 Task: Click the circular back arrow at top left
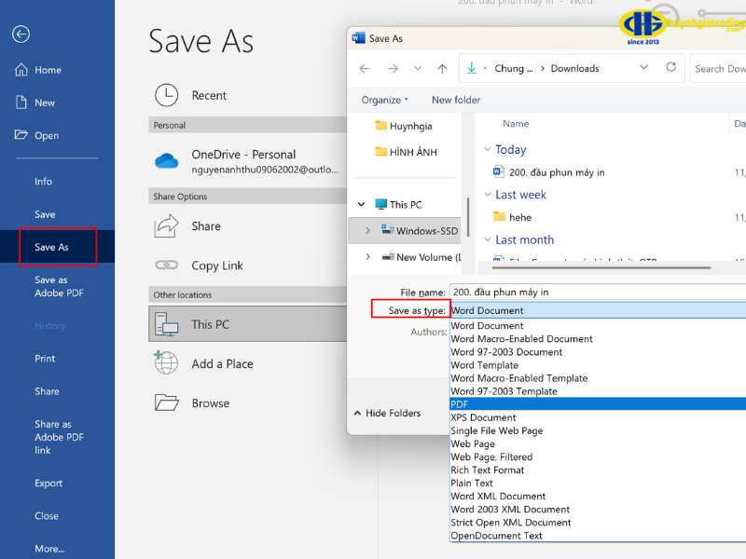(19, 35)
